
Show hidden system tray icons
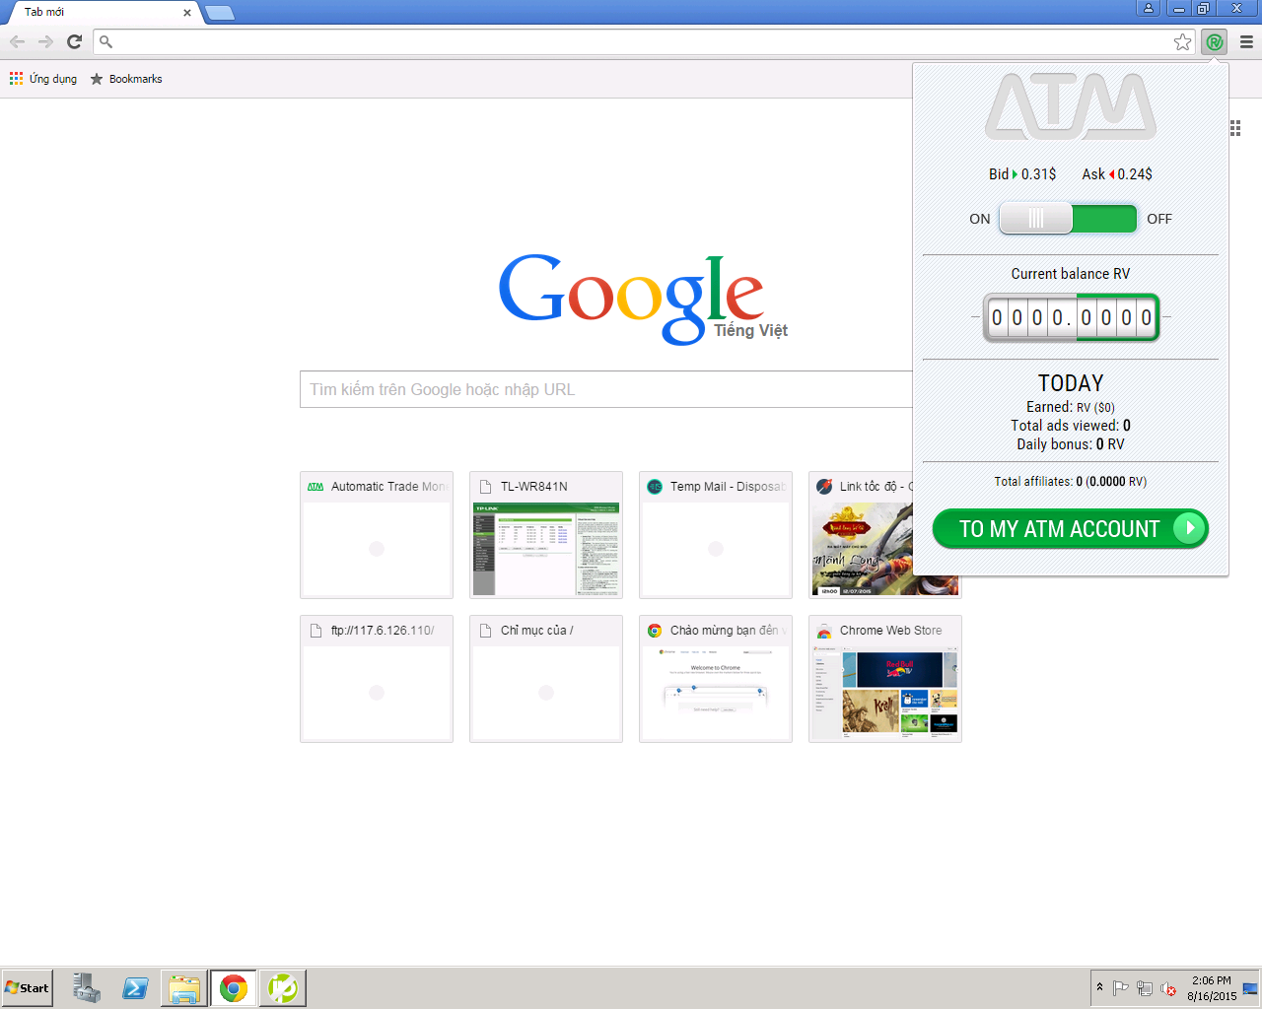click(x=1099, y=987)
